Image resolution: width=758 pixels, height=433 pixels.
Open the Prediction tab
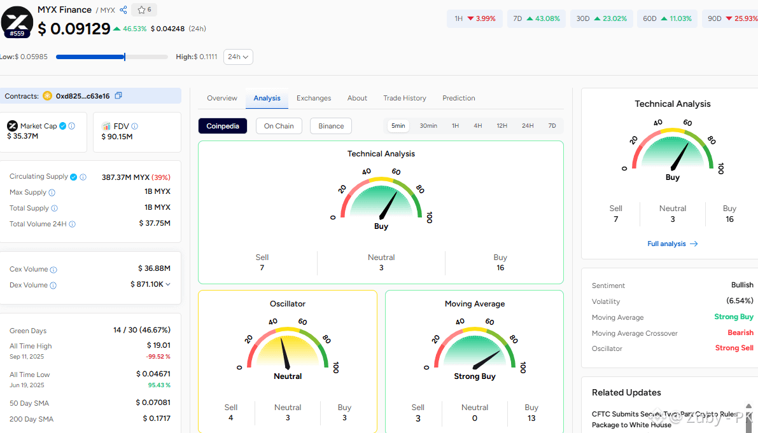click(x=459, y=98)
